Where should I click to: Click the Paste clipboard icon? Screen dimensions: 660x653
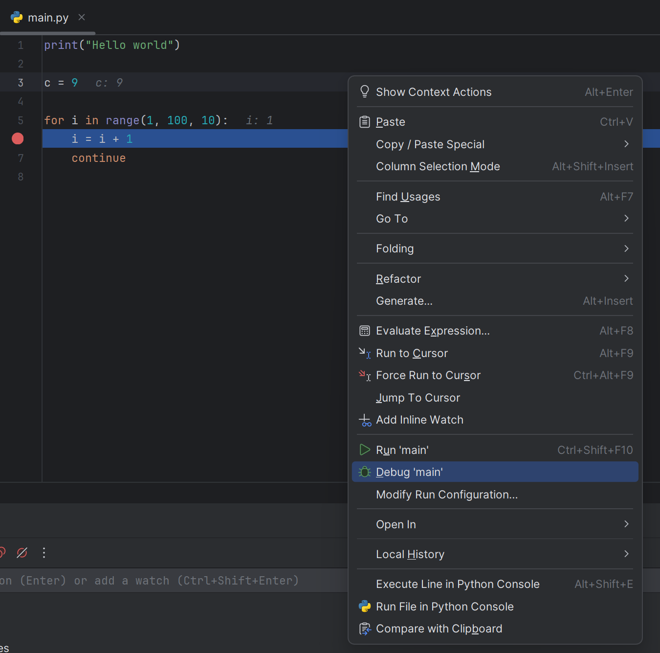pyautogui.click(x=365, y=122)
